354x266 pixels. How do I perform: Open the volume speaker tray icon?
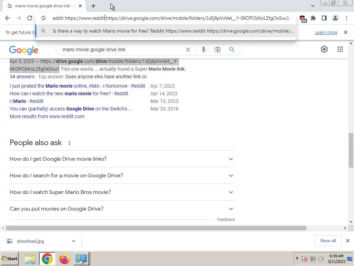click(x=321, y=259)
